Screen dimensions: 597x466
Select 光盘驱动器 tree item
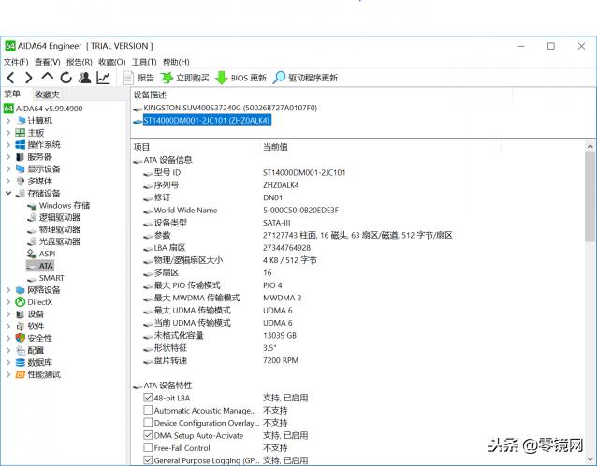tap(59, 241)
